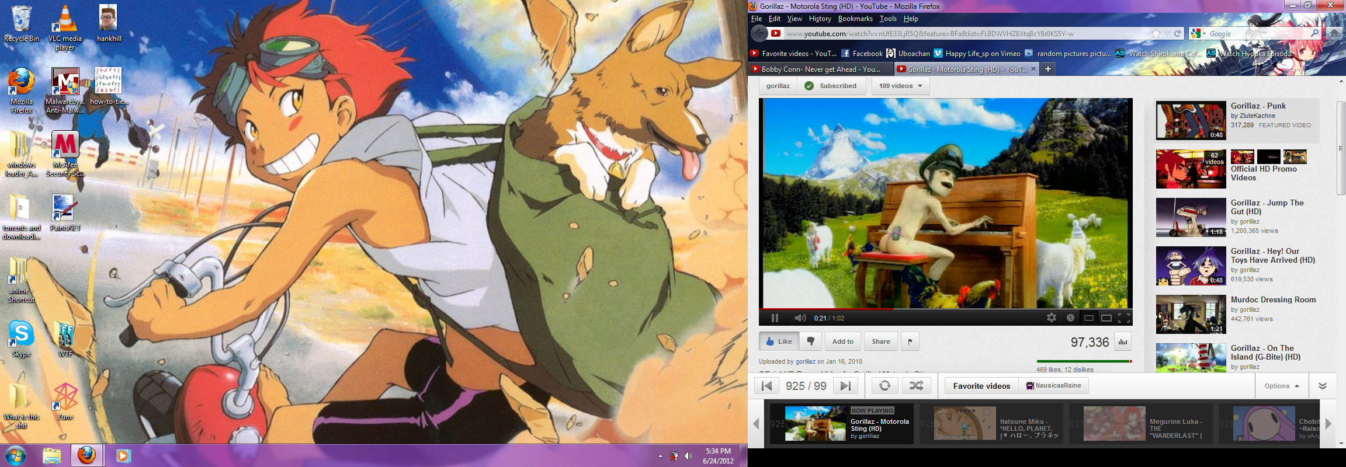Open gorillaz uploader link
This screenshot has height=467, width=1346.
(806, 361)
